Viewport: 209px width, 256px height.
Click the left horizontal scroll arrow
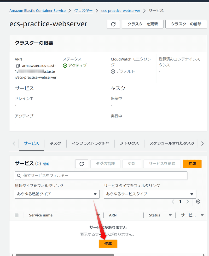click(x=13, y=255)
